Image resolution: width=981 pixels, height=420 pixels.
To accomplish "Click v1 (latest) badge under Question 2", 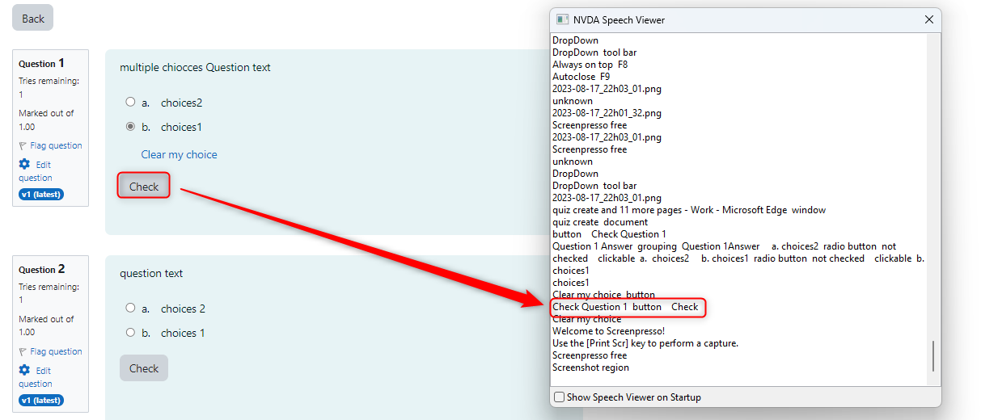I will (x=41, y=400).
